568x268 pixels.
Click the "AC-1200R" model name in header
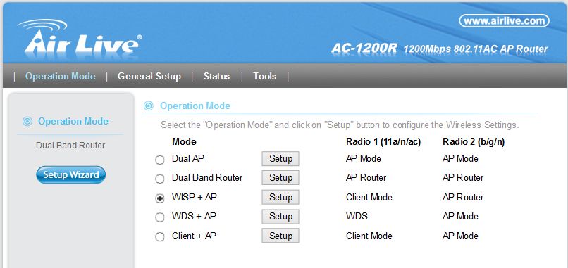point(364,49)
